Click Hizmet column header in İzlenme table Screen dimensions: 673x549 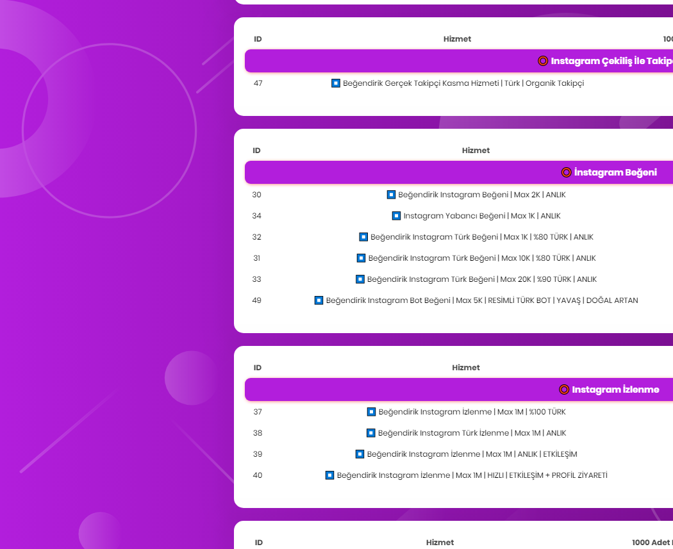466,368
